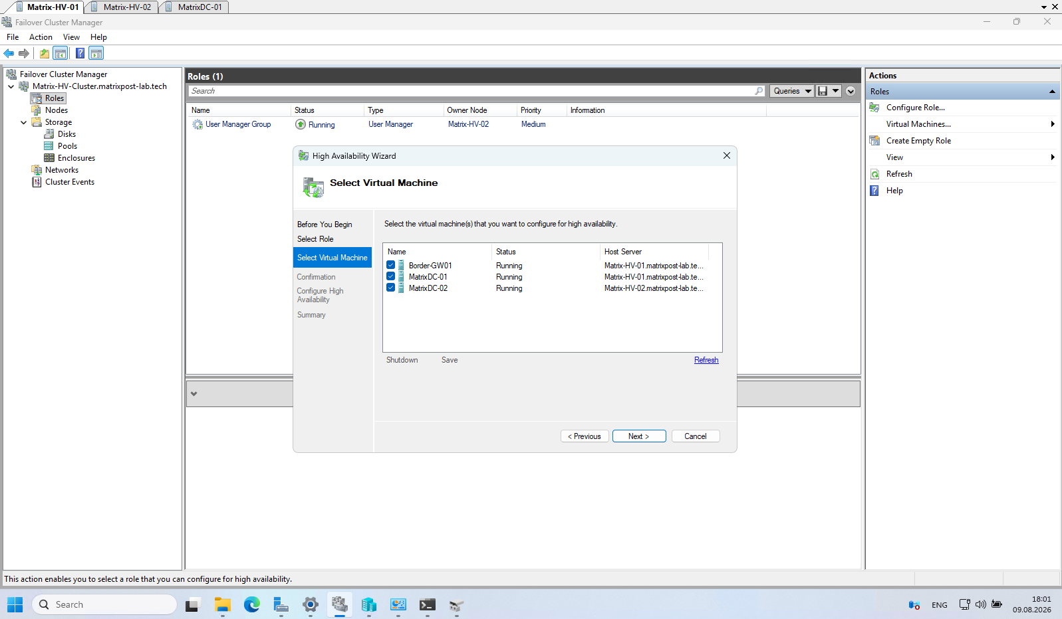The image size is (1062, 619).
Task: Open the Queries dropdown
Action: point(792,91)
